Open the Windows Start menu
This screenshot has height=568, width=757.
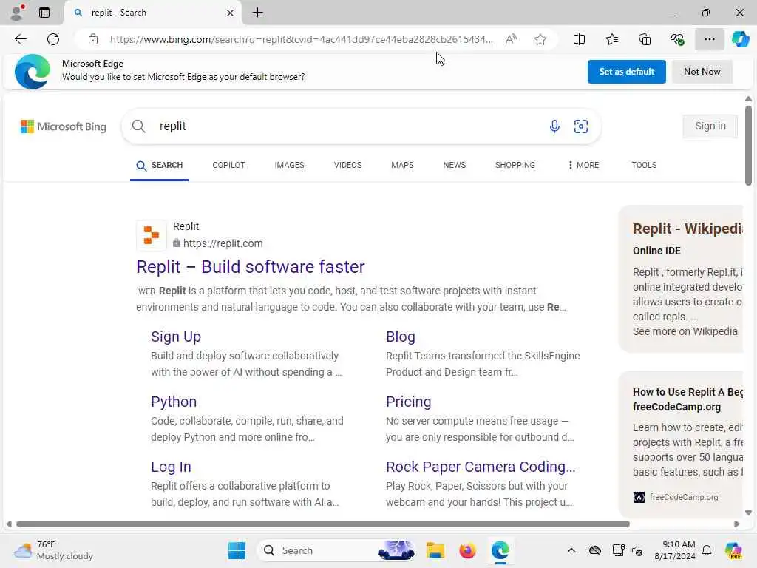tap(237, 550)
